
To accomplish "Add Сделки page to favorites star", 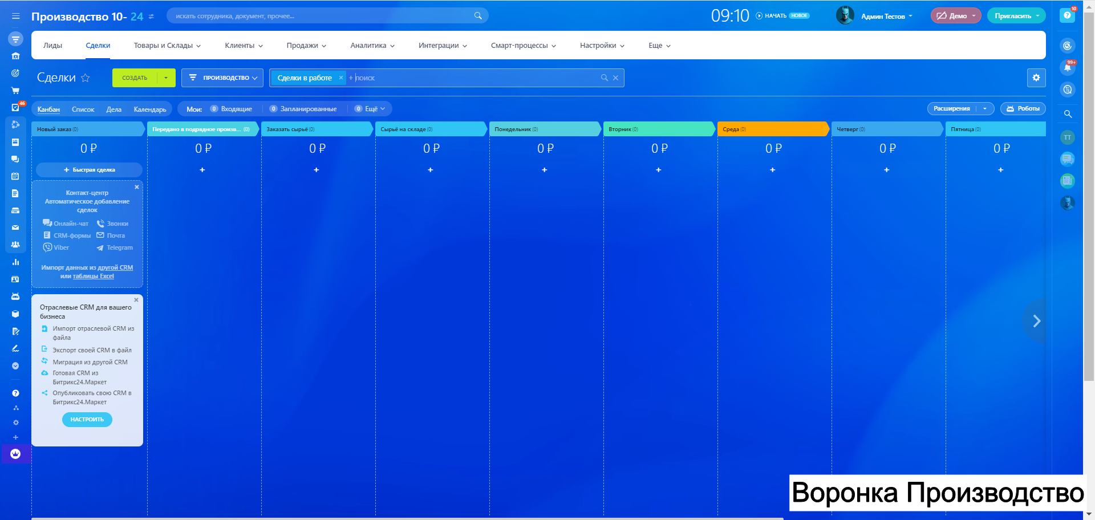I will click(86, 78).
